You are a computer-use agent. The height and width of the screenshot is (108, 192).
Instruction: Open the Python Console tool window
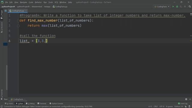pyautogui.click(x=56, y=103)
